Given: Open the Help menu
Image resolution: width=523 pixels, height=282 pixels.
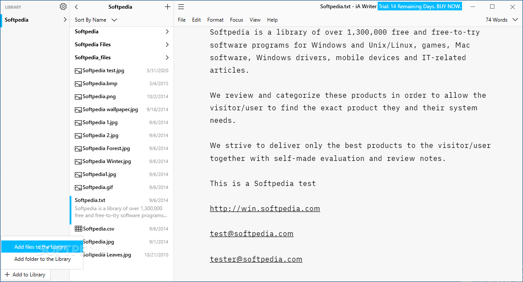Looking at the screenshot, I should tap(273, 20).
